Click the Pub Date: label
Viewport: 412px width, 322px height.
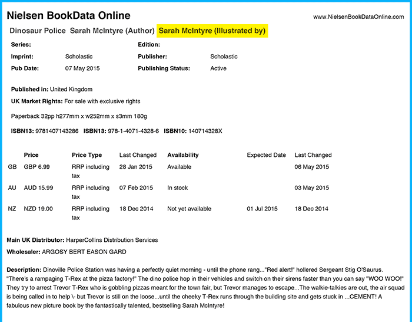(x=25, y=68)
